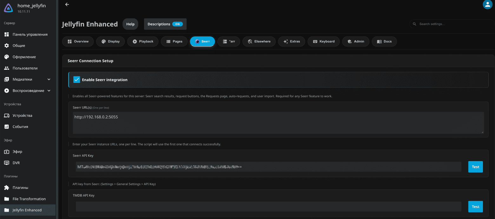Click the Help button
The image size is (495, 219).
(130, 24)
